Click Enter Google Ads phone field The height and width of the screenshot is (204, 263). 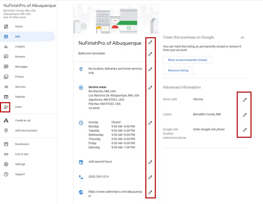pos(209,129)
